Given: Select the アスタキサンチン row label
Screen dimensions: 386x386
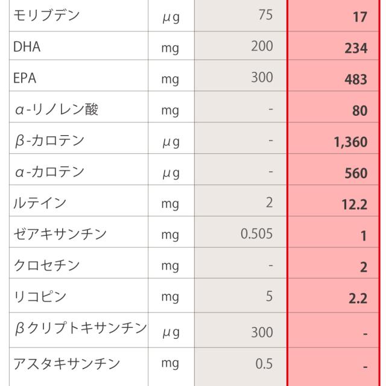Looking at the screenshot, I should coord(66,364).
